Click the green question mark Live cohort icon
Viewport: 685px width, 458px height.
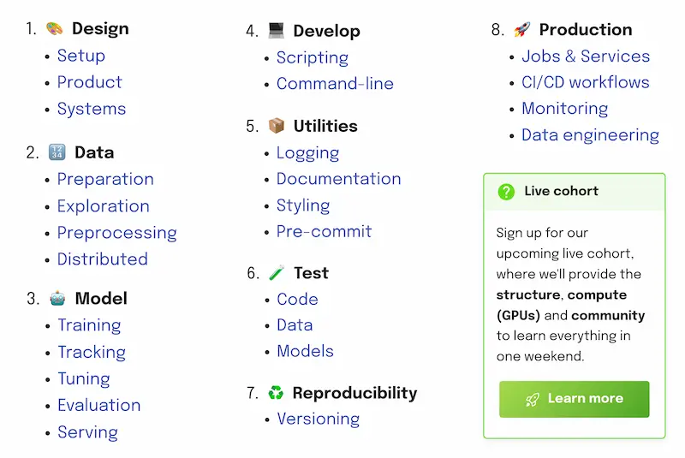coord(506,191)
